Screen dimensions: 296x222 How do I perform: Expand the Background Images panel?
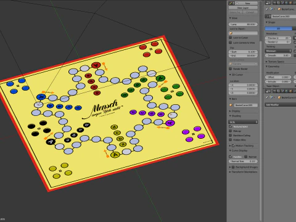pos(230,167)
